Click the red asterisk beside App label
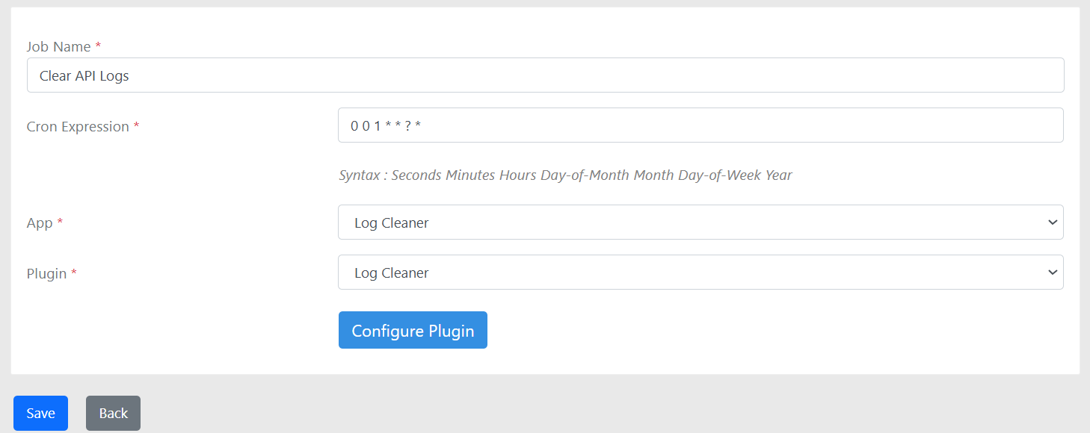This screenshot has height=433, width=1090. point(60,223)
